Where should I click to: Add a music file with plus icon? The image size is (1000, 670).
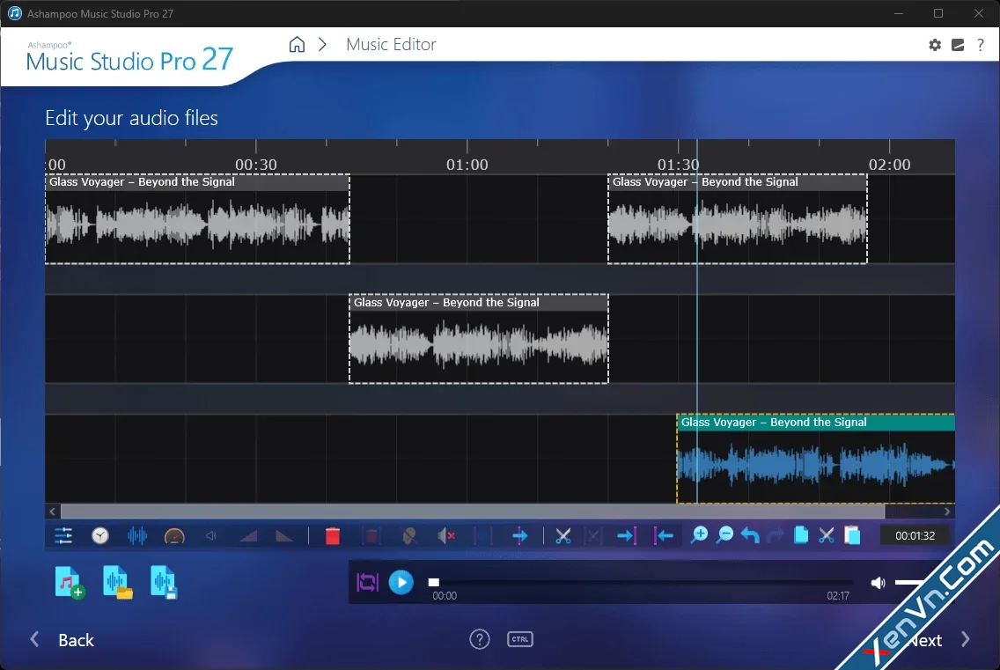(69, 583)
